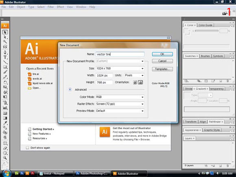Image resolution: width=236 pixels, height=177 pixels.
Task: Pick the Gradient tool
Action: pyautogui.click(x=5, y=118)
